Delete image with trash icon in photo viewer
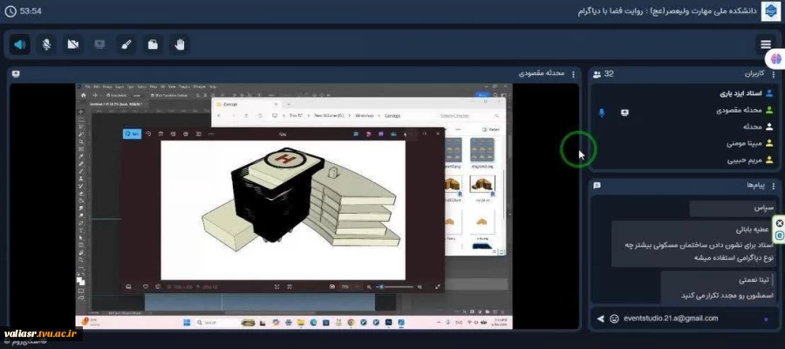Image resolution: width=785 pixels, height=349 pixels. point(160,133)
